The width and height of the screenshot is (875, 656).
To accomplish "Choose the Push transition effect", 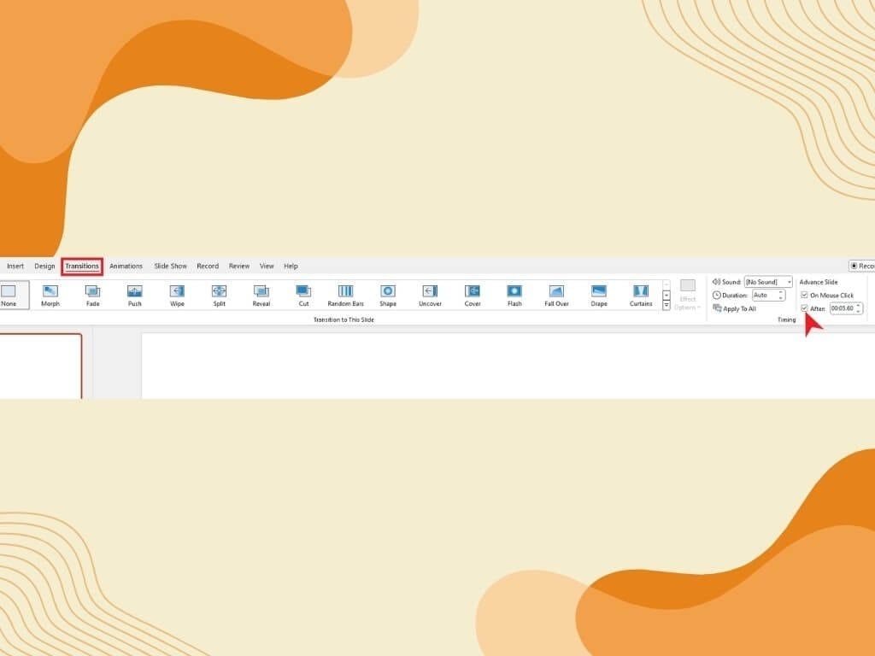I will 134,295.
